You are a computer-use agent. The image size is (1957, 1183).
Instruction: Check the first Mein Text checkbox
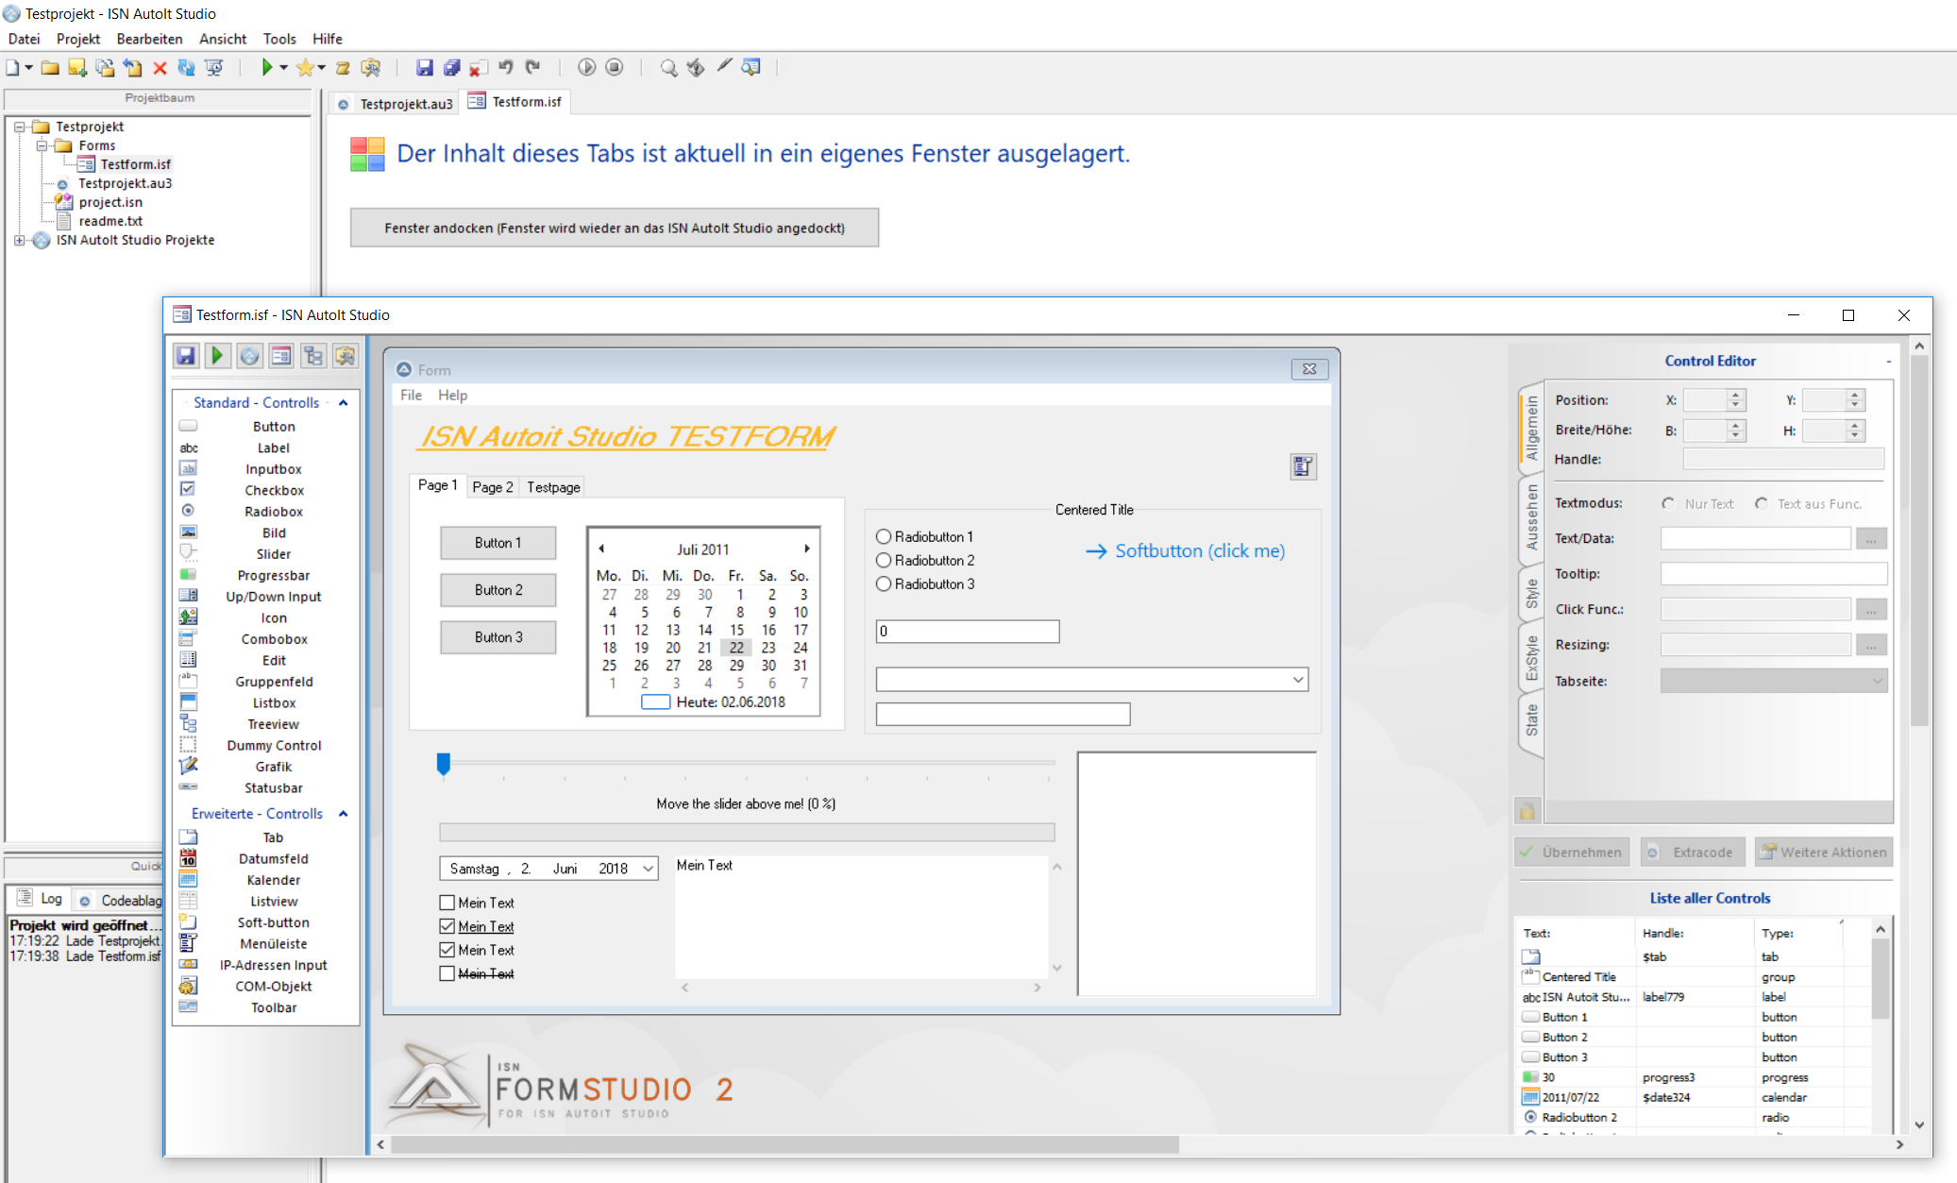coord(447,903)
